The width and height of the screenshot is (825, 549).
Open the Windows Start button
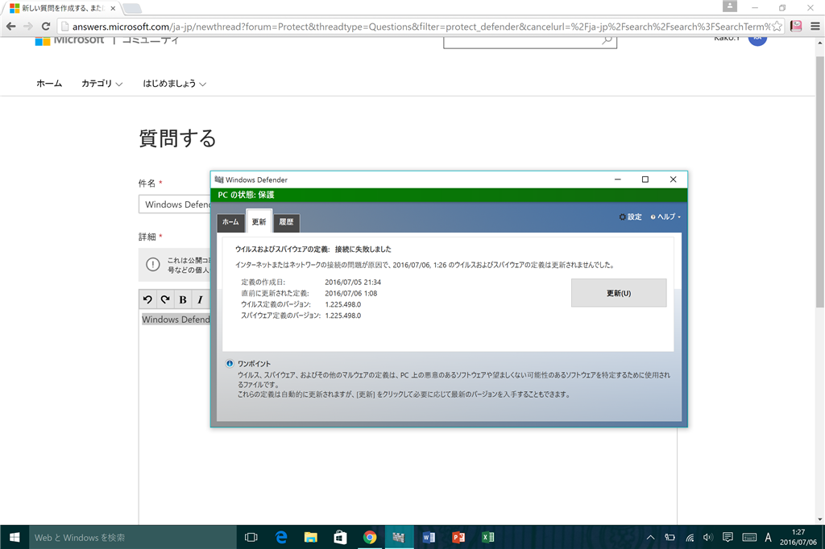point(15,537)
